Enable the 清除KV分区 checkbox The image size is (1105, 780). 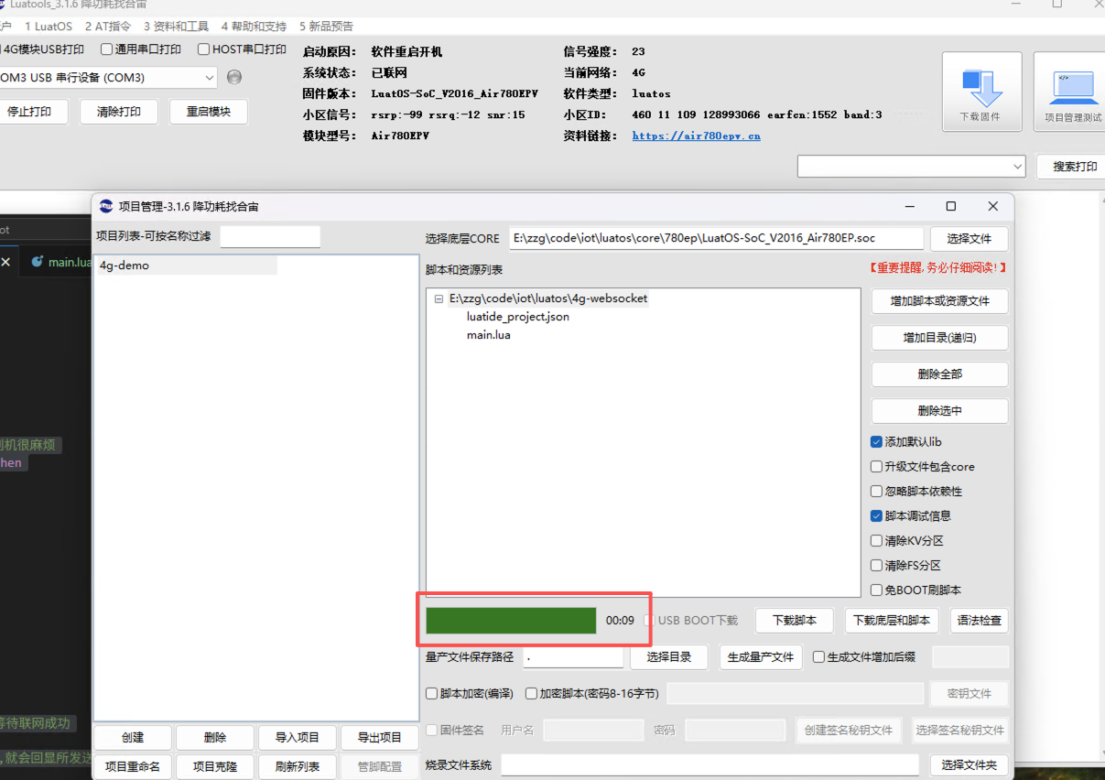point(876,541)
